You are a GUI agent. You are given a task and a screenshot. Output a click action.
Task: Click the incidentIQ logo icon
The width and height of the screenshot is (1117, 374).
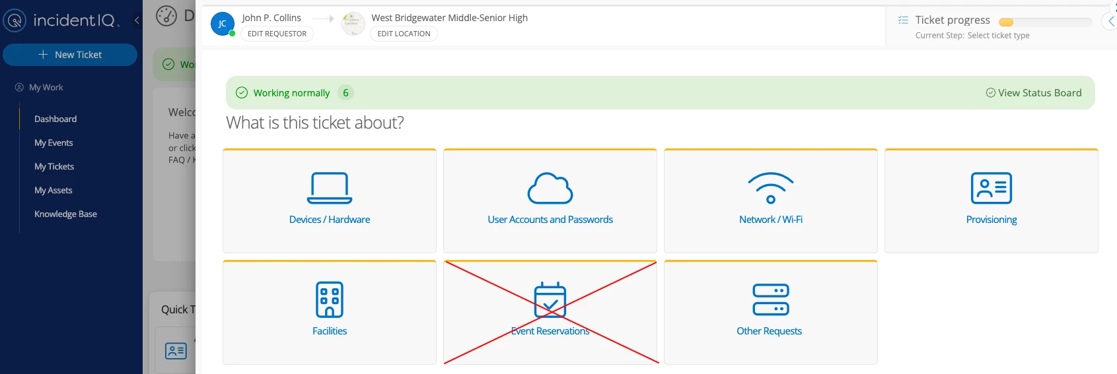tap(15, 20)
